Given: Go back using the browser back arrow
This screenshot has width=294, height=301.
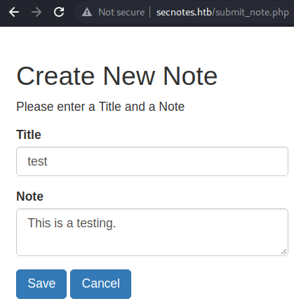Looking at the screenshot, I should [14, 12].
